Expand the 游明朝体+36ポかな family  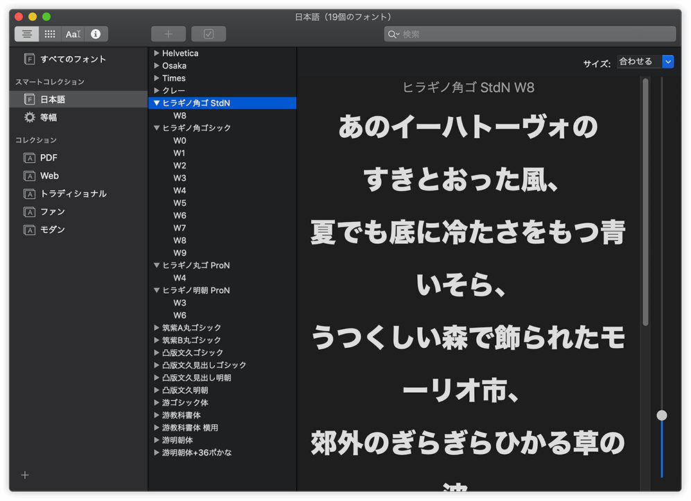point(157,452)
